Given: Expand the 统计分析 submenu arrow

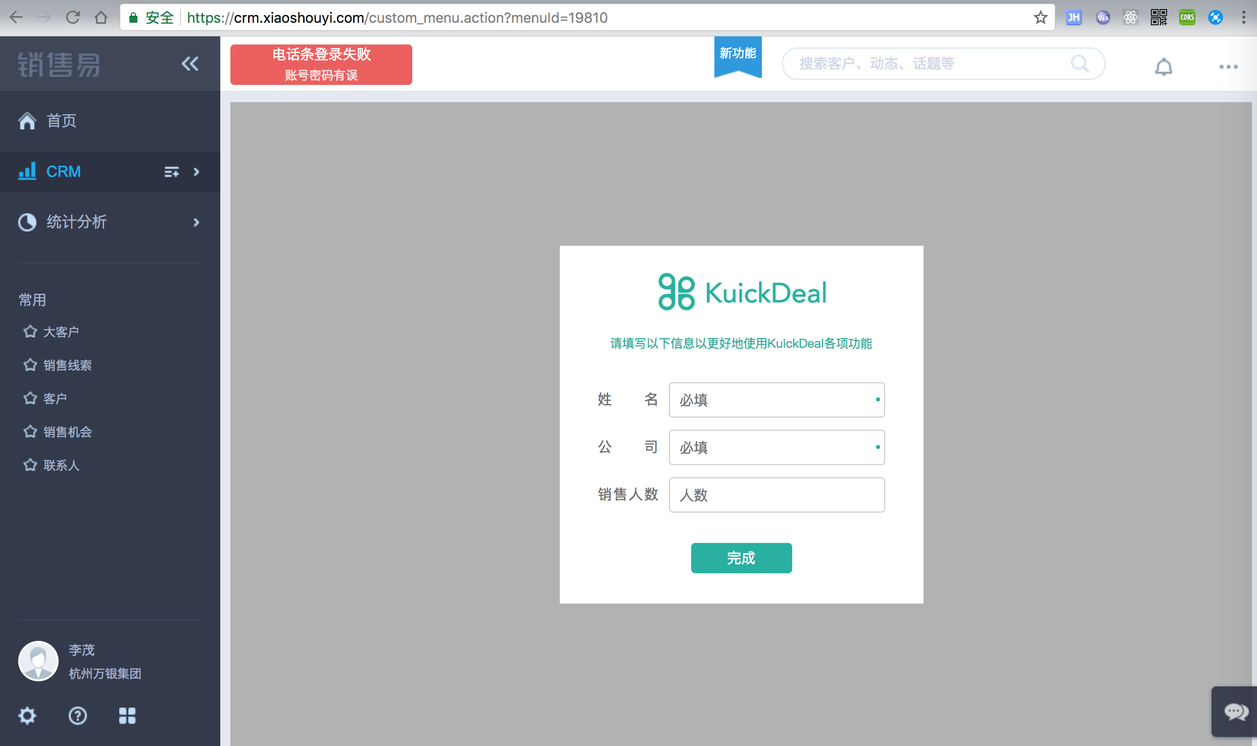Looking at the screenshot, I should point(197,222).
